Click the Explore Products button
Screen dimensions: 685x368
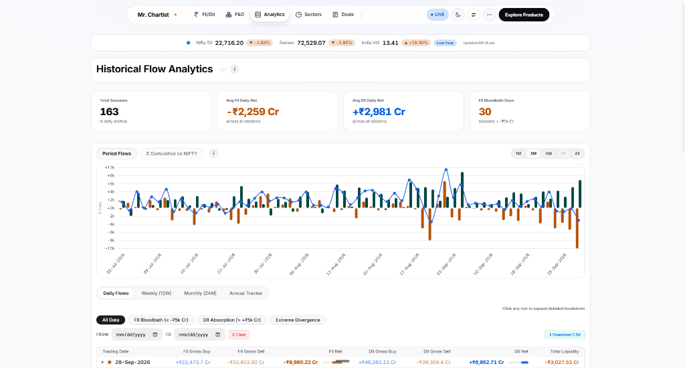point(524,15)
